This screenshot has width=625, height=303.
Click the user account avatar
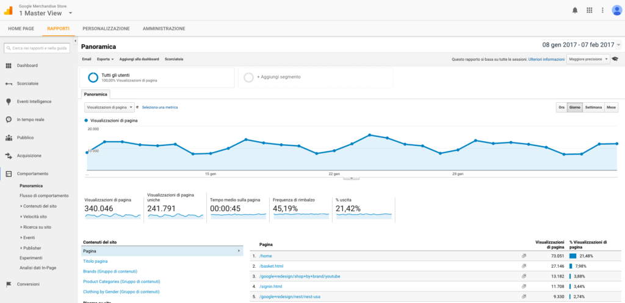coord(616,10)
